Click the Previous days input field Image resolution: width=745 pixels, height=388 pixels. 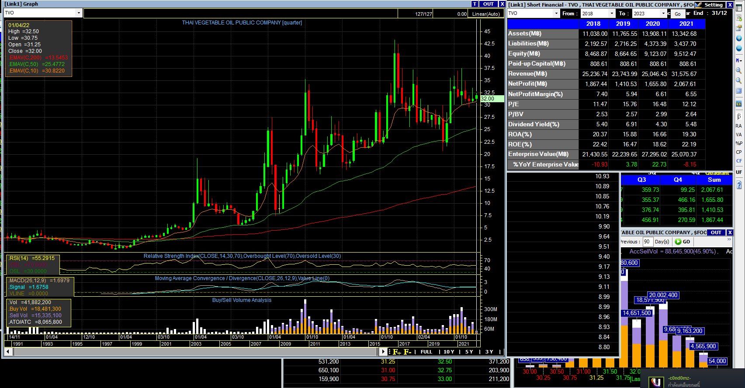pyautogui.click(x=647, y=242)
